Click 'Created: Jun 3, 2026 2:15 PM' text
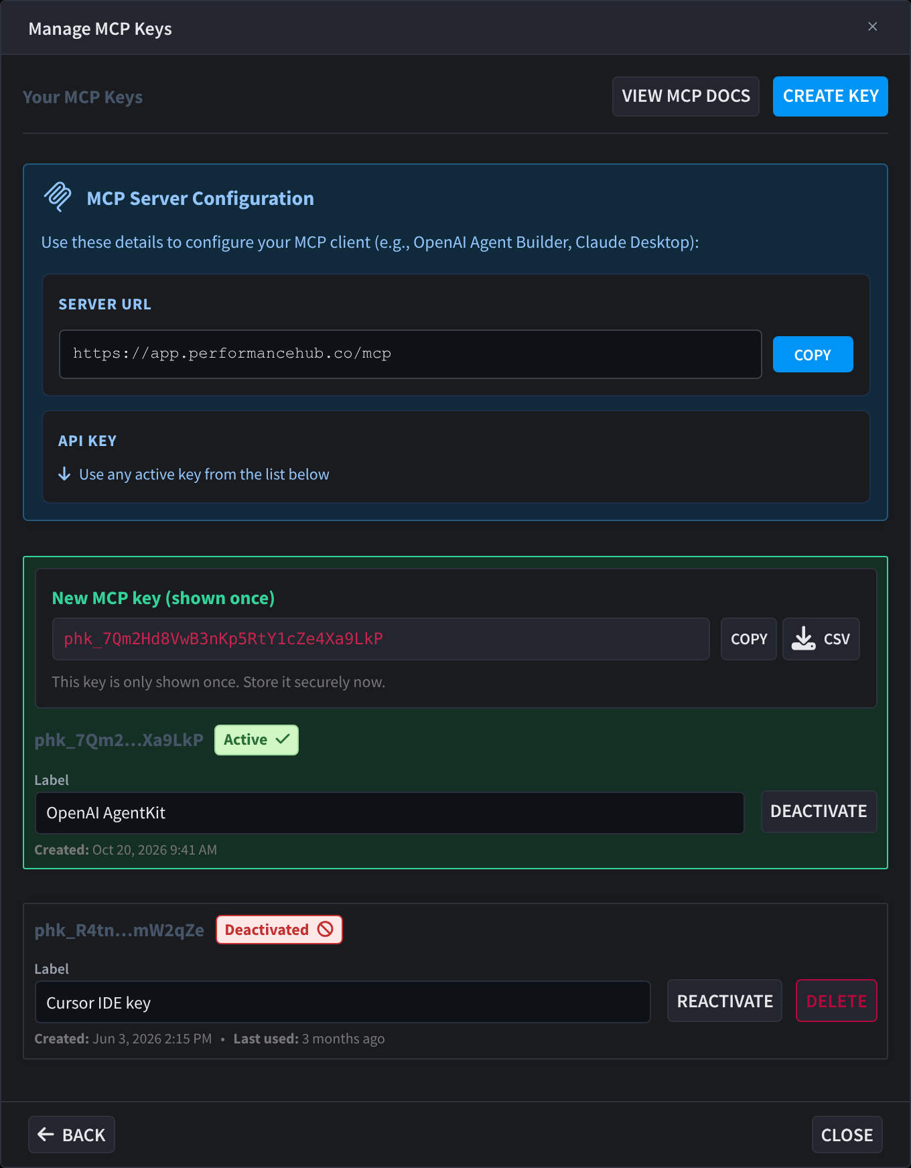911x1168 pixels. (123, 1039)
